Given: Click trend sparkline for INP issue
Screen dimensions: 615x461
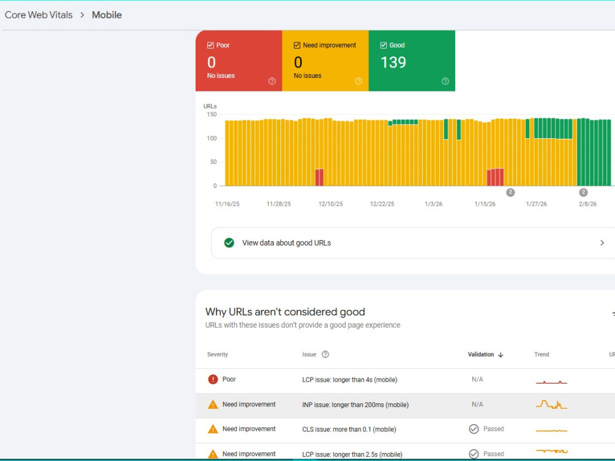Looking at the screenshot, I should click(552, 405).
